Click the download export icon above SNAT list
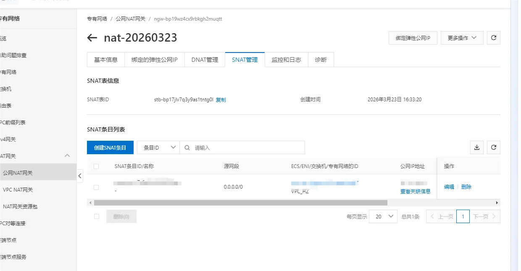 (476, 147)
